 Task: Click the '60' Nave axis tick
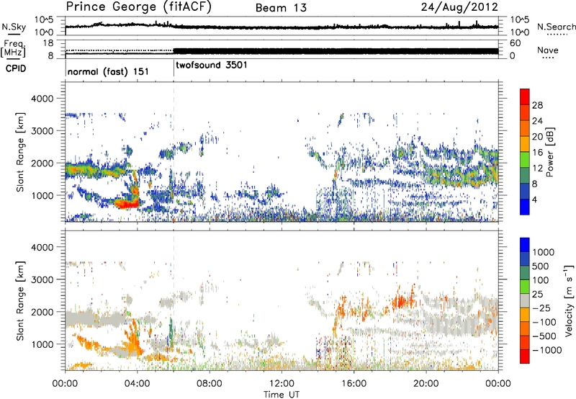515,43
